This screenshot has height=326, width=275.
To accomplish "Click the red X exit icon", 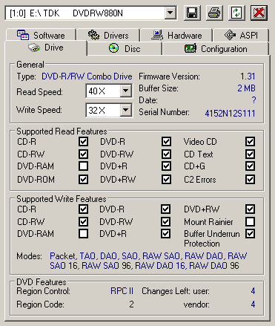I will (x=259, y=13).
